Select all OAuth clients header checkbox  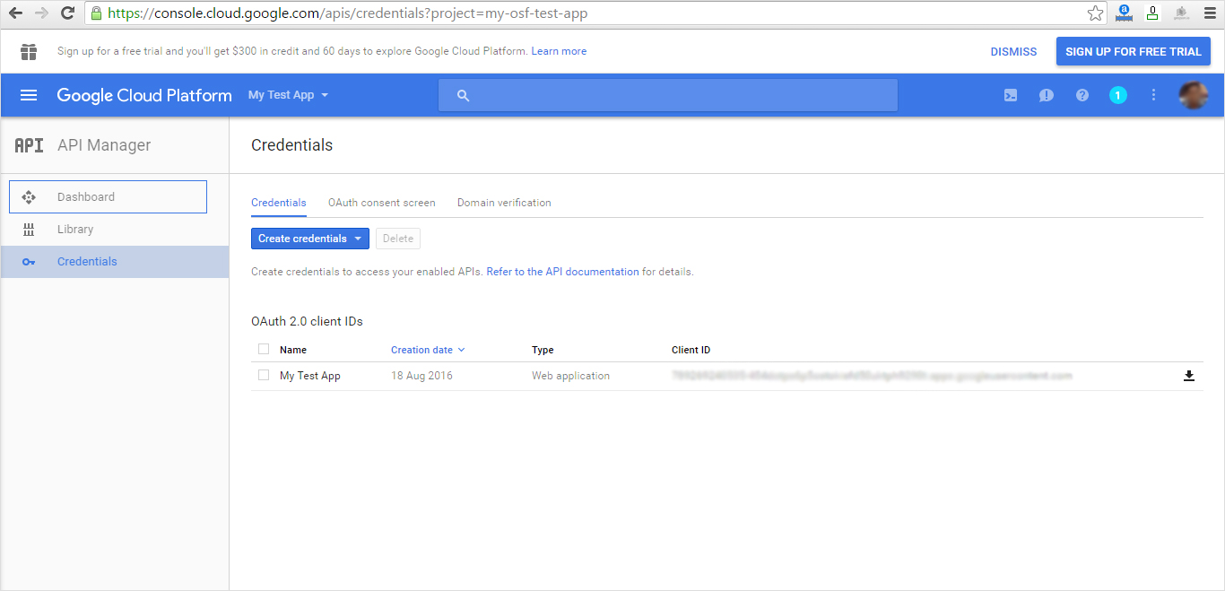(264, 349)
